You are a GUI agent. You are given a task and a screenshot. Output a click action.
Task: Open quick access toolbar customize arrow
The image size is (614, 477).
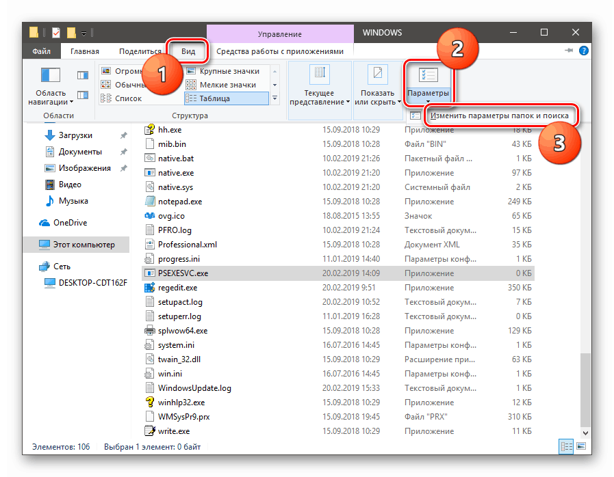pos(84,33)
